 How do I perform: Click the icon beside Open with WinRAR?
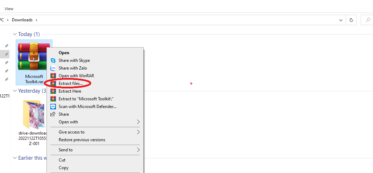(x=53, y=76)
